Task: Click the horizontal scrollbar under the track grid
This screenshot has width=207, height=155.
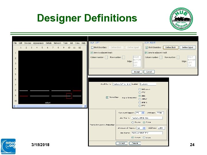Action: pyautogui.click(x=50, y=106)
